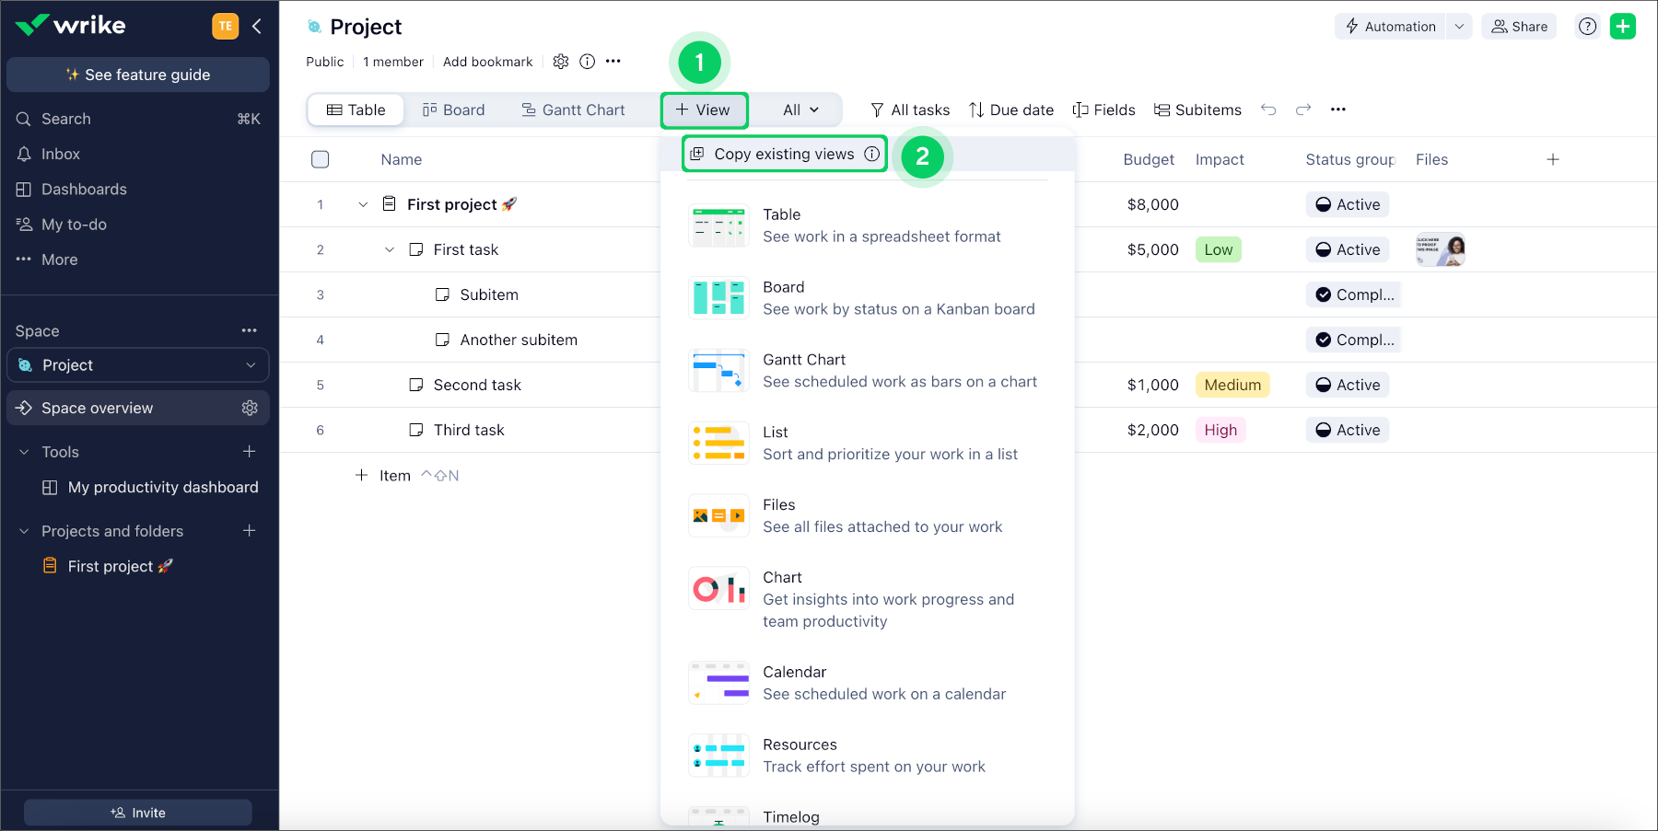Click the green plus create button
This screenshot has width=1658, height=831.
(x=1622, y=27)
